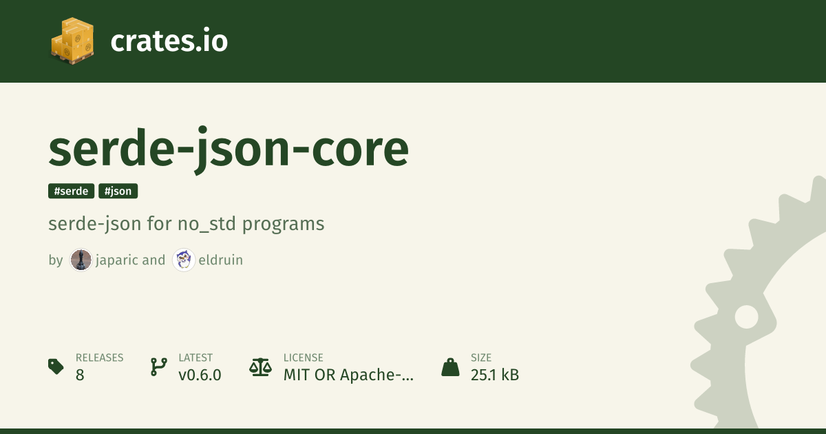826x434 pixels.
Task: Click the crate description text
Action: [x=186, y=224]
